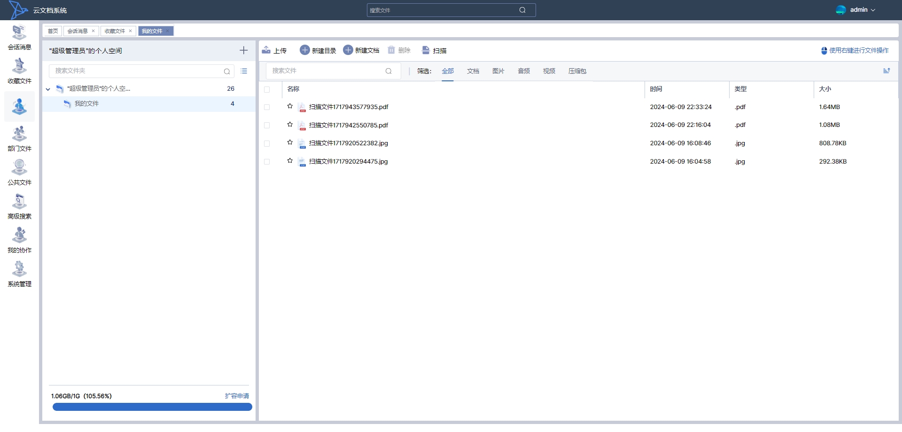
Task: Open the personal files sidebar icon
Action: [x=19, y=107]
